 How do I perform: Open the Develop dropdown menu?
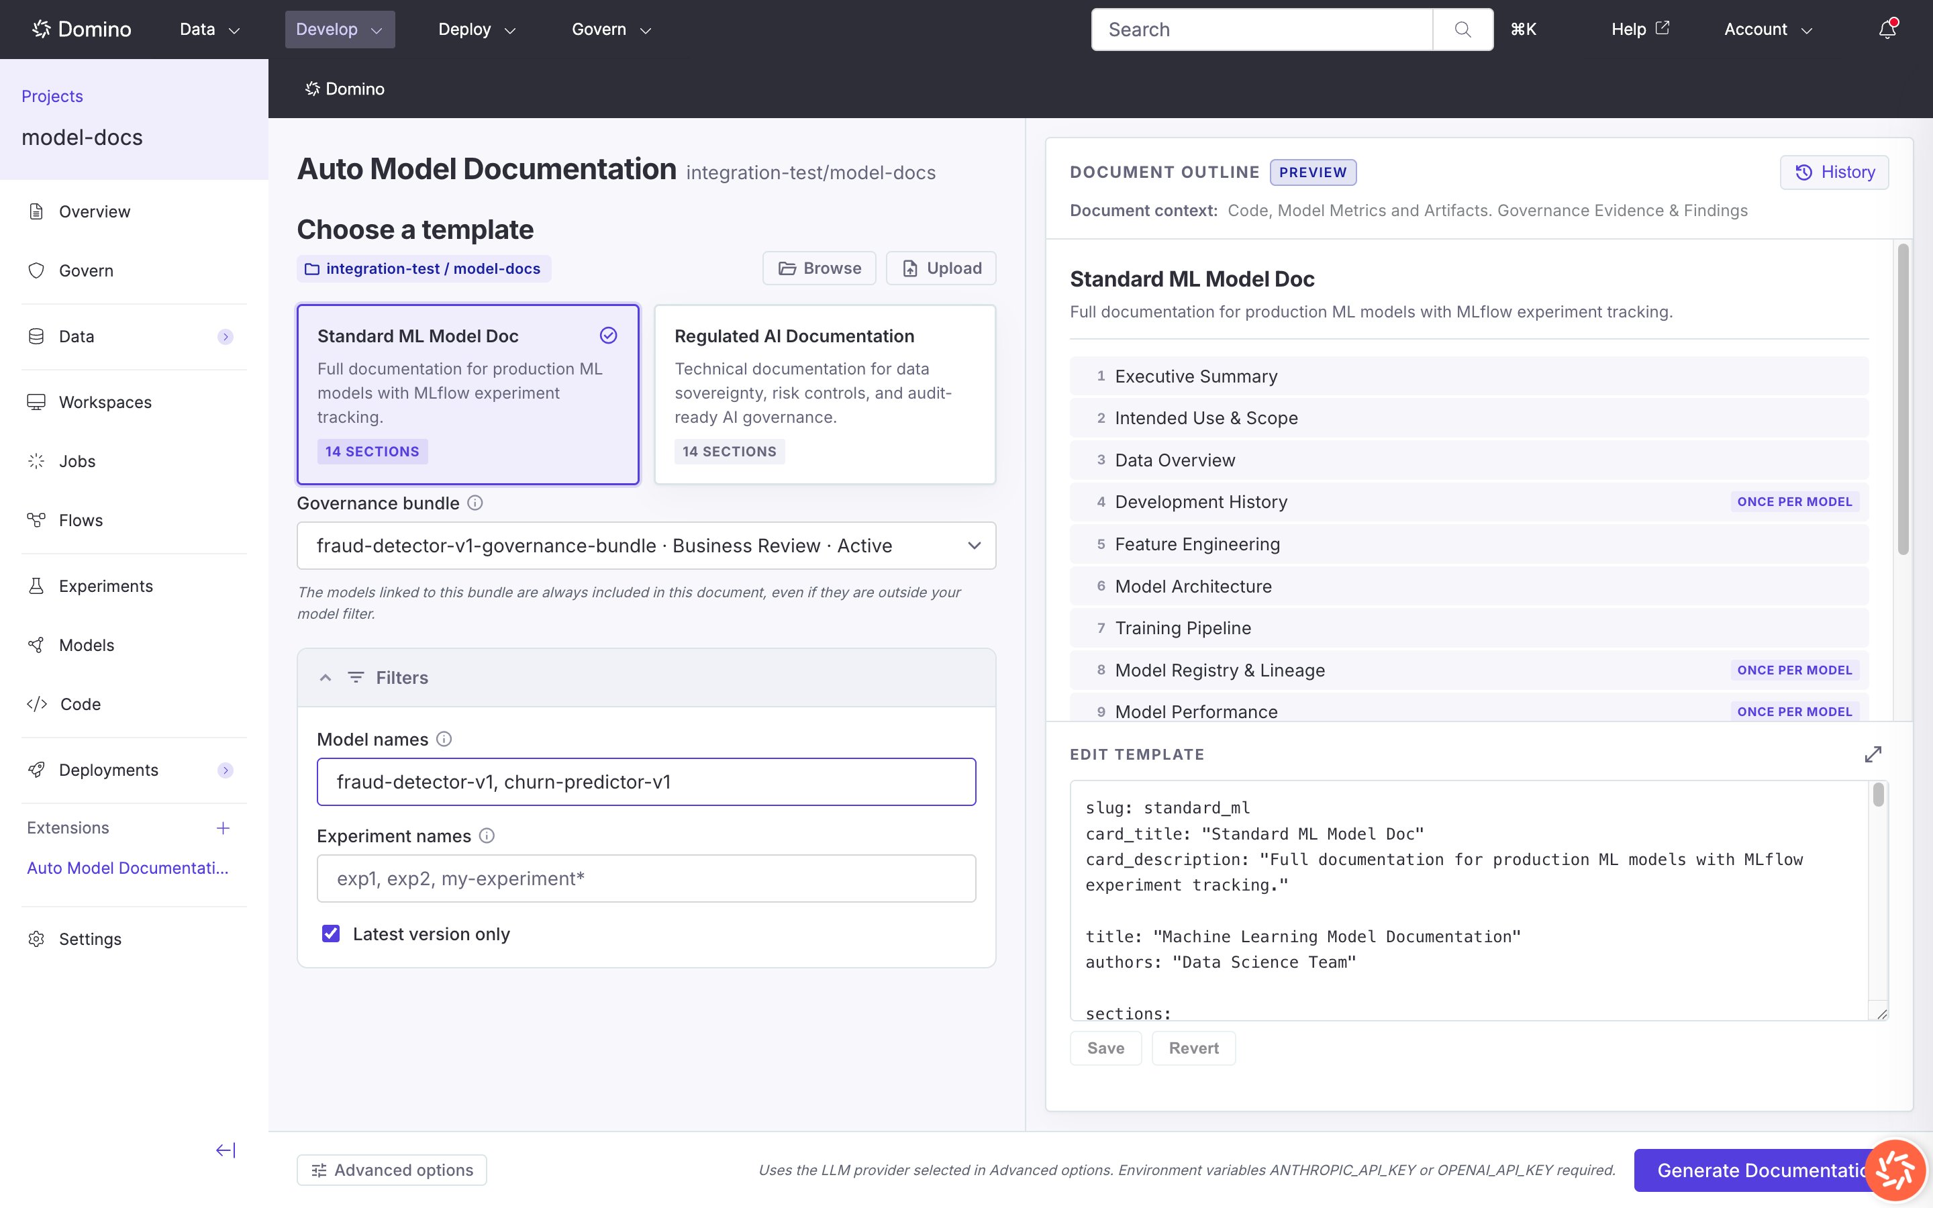tap(340, 30)
